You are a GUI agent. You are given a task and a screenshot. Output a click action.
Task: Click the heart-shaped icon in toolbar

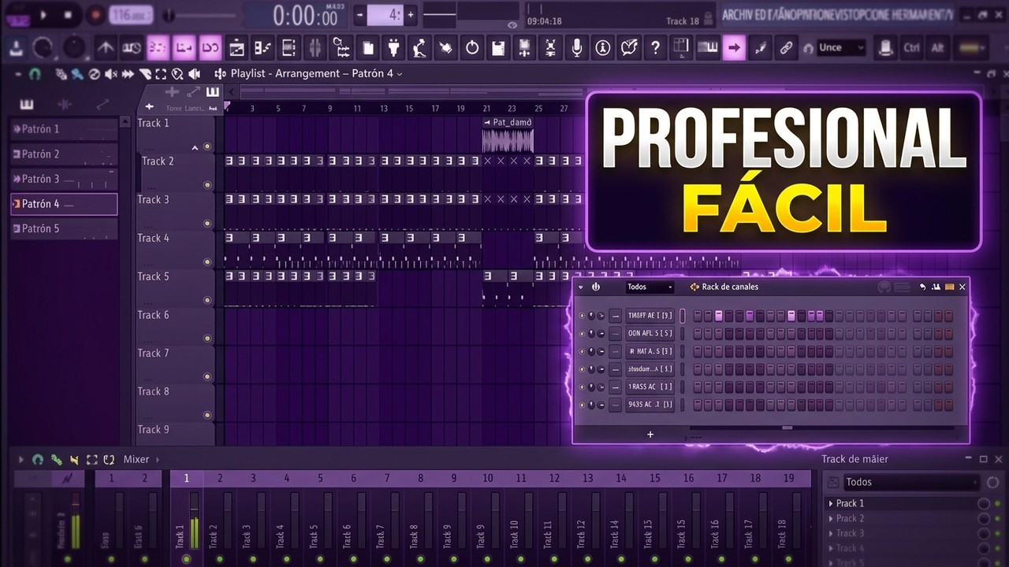pos(628,48)
